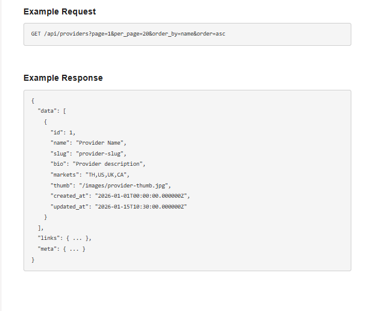Select the "id": 1 line

63,132
